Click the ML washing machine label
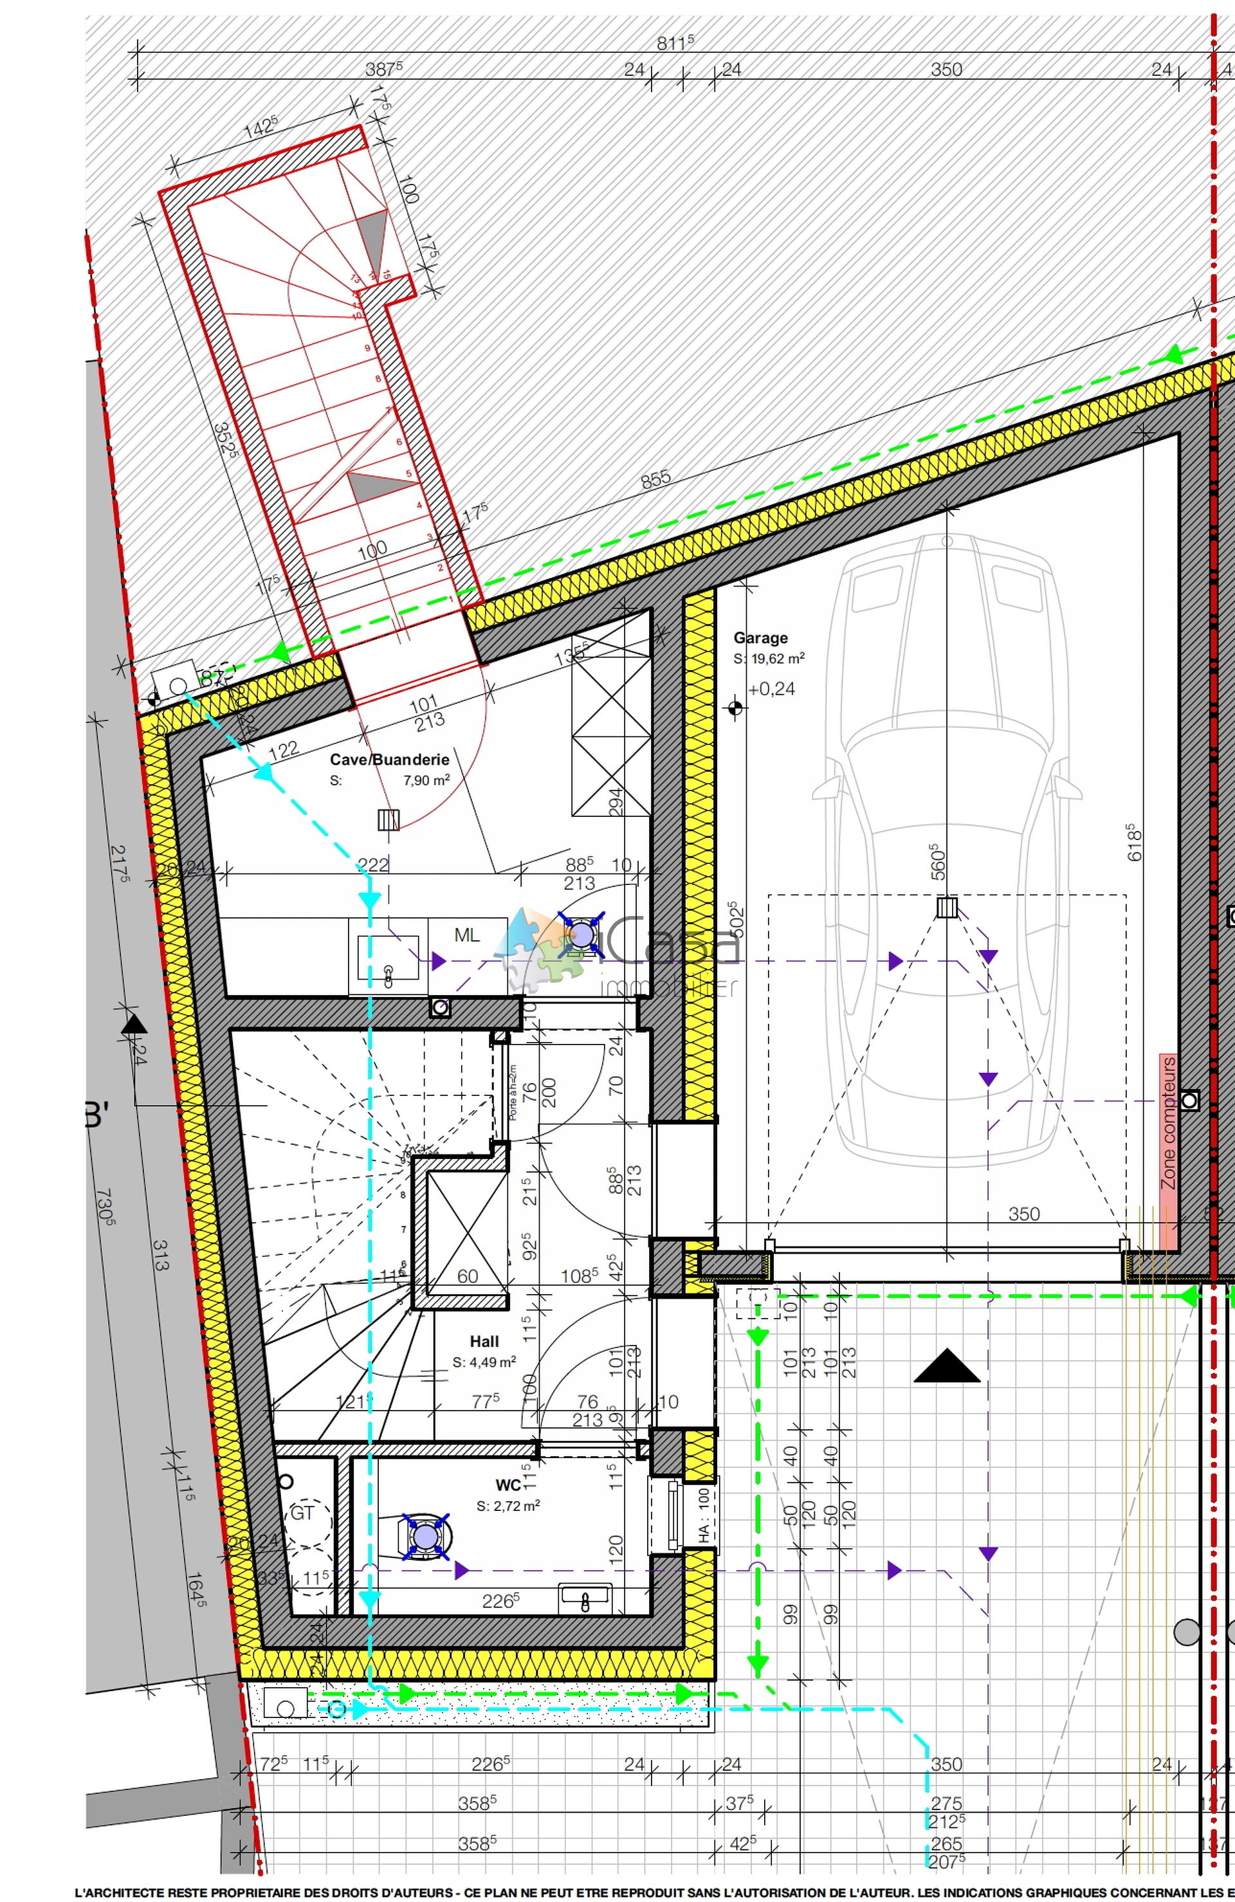 pos(467,934)
